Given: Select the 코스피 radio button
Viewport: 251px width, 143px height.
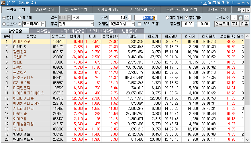Looking at the screenshot, I should click(x=20, y=18).
